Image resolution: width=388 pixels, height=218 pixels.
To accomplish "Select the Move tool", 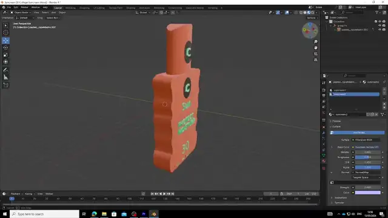I will [x=5, y=41].
